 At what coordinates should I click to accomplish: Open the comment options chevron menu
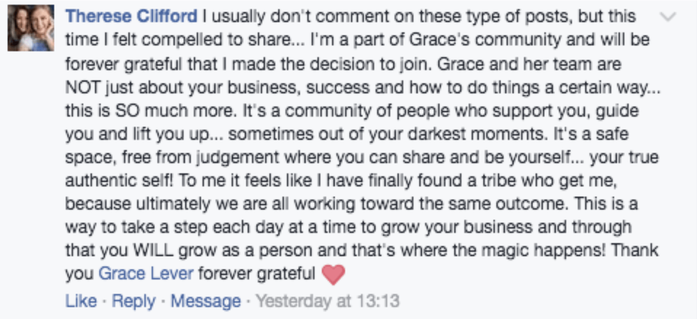tap(668, 17)
